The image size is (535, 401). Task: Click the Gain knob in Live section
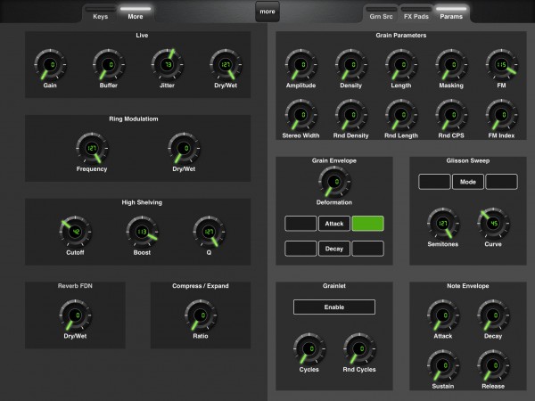tap(50, 65)
